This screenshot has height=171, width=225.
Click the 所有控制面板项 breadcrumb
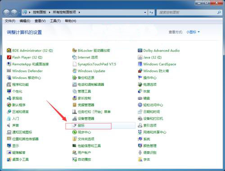click(x=64, y=12)
